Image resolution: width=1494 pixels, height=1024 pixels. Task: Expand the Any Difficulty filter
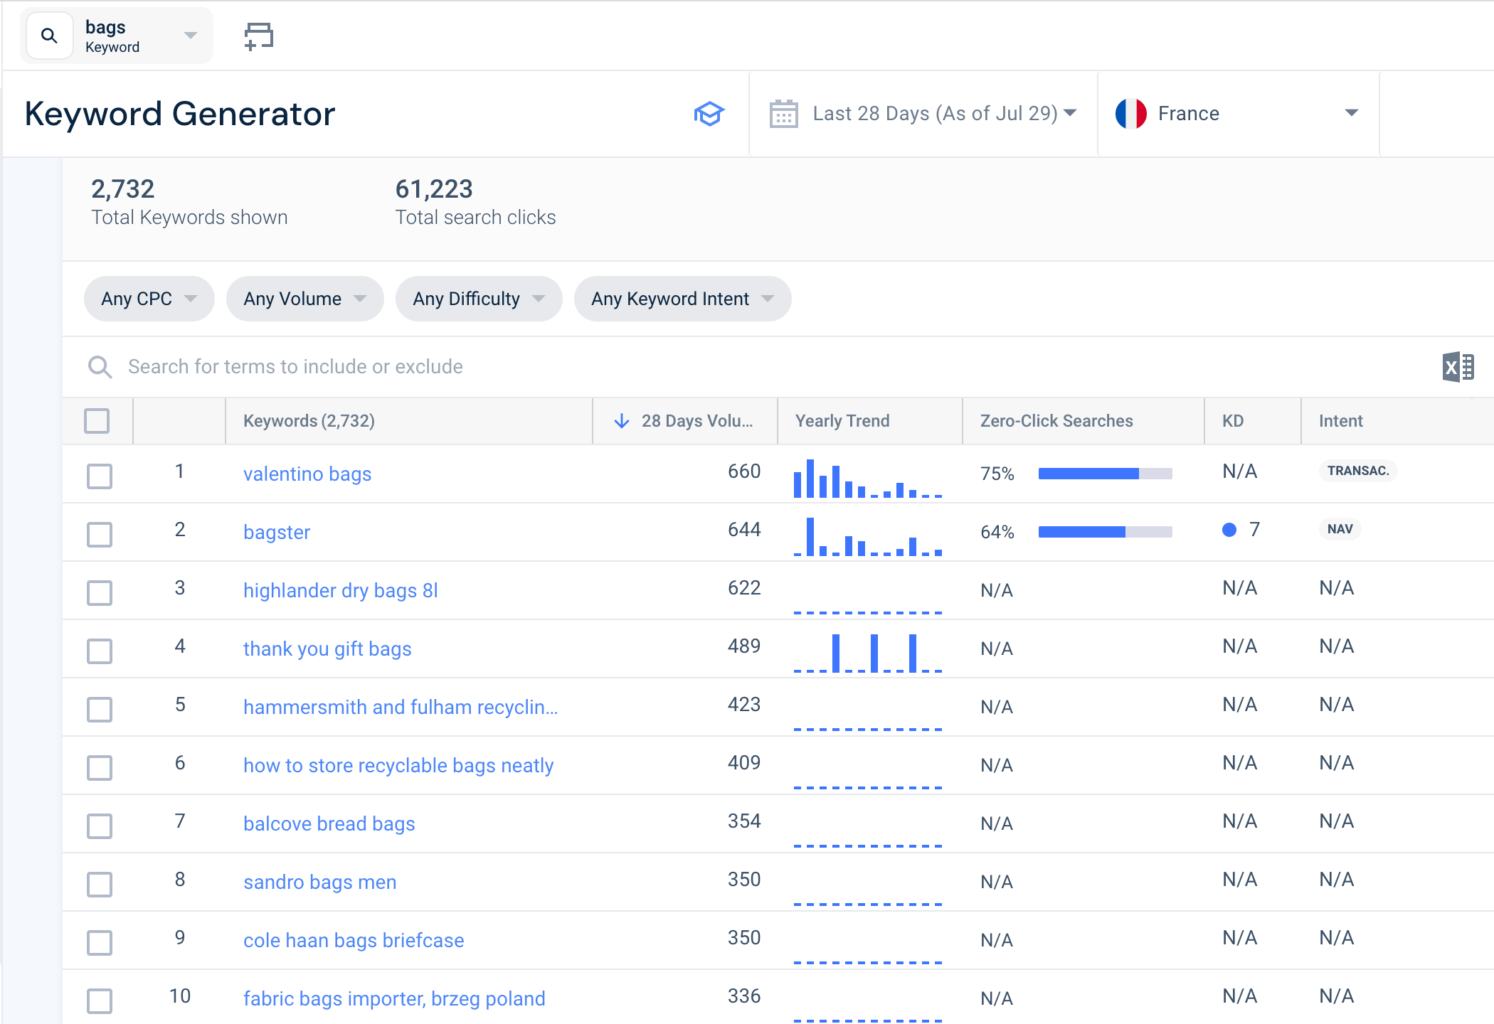pos(478,299)
